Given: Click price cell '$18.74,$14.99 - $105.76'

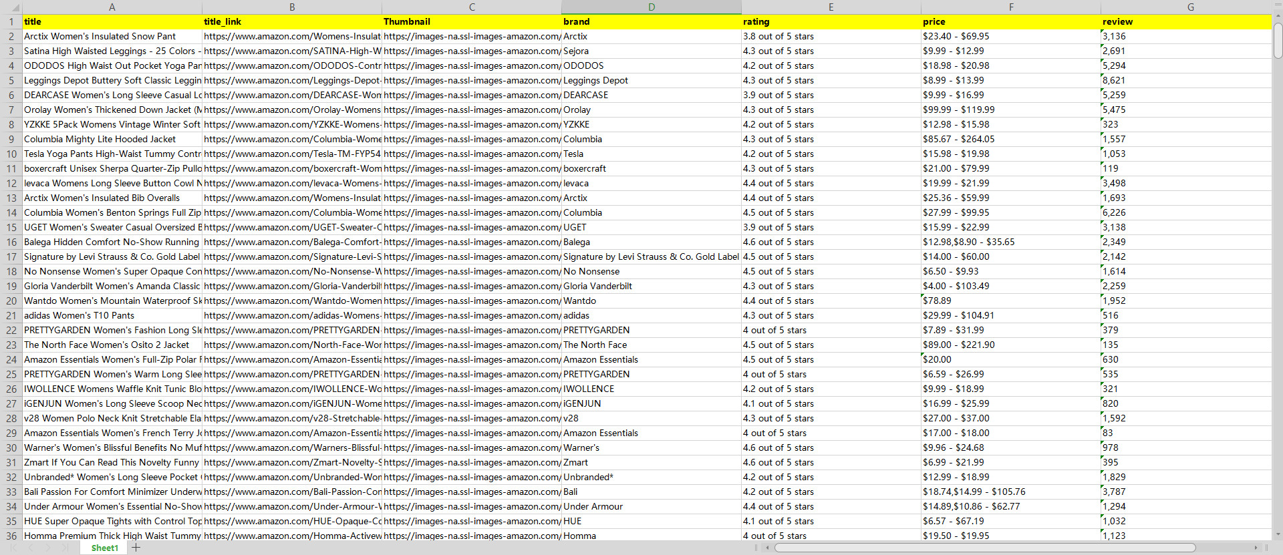Looking at the screenshot, I should coord(1011,492).
